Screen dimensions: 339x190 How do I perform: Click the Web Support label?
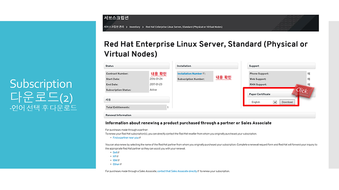[258, 79]
